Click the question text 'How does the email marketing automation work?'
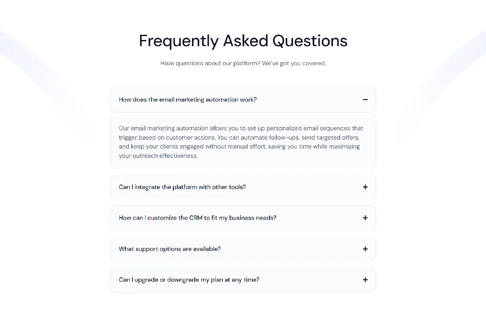Image resolution: width=486 pixels, height=323 pixels. 188,100
